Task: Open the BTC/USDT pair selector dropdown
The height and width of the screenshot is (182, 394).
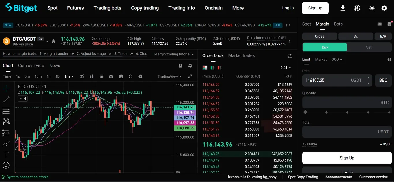Action: click(47, 41)
